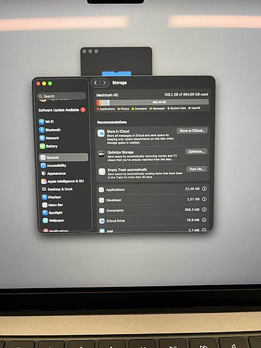Go forward with the right chevron
This screenshot has width=261, height=348.
click(104, 83)
